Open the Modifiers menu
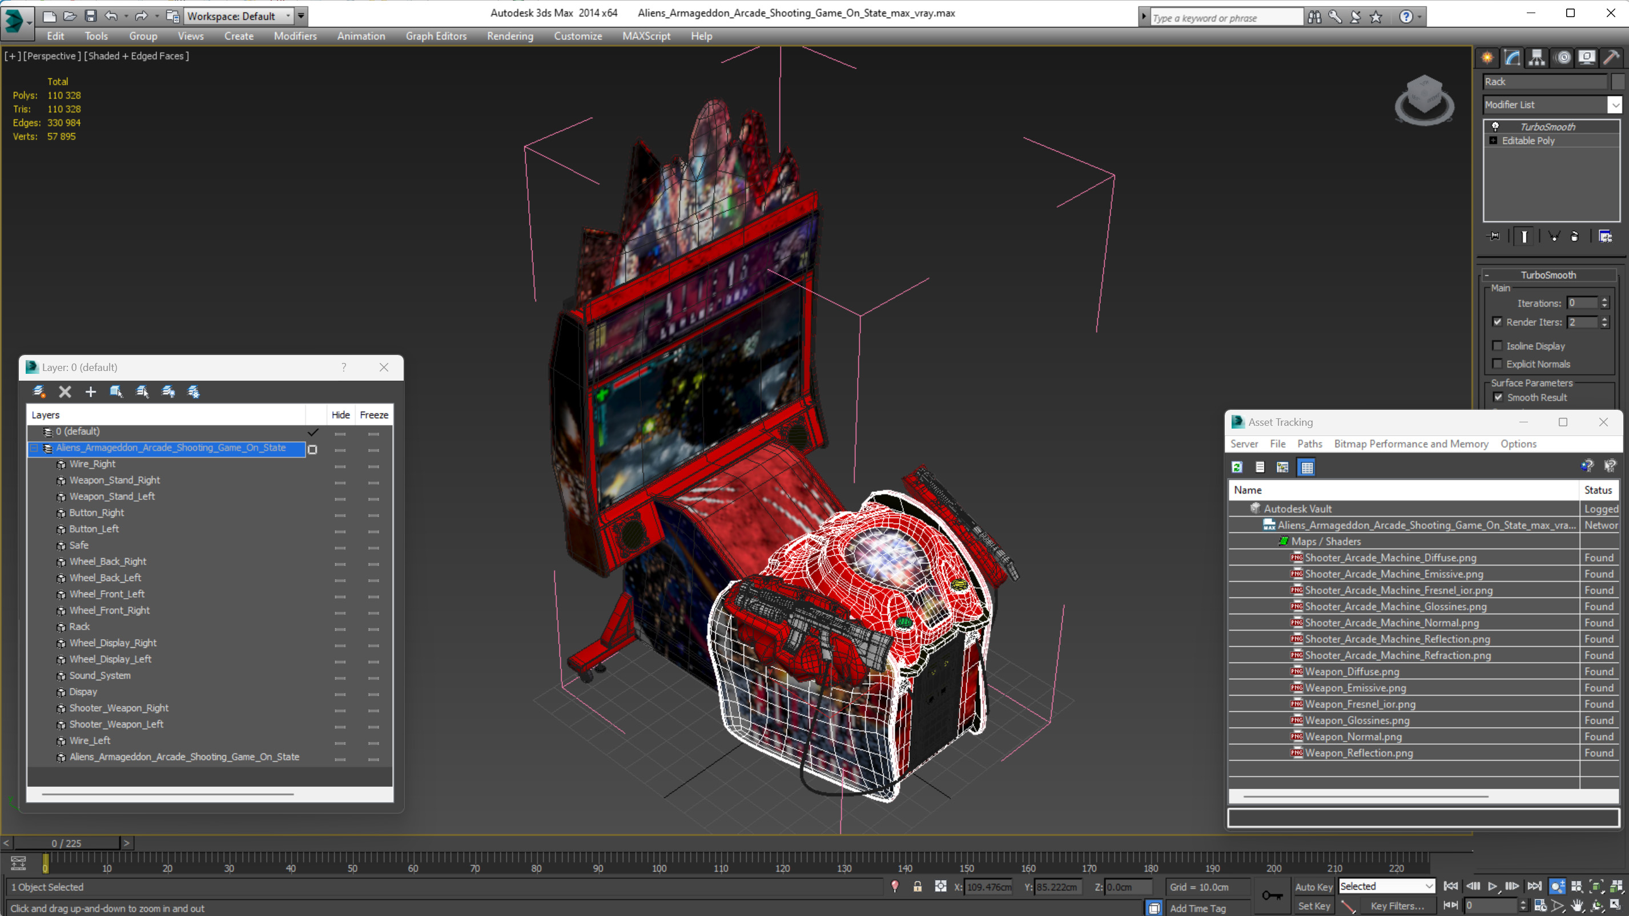 coord(295,36)
